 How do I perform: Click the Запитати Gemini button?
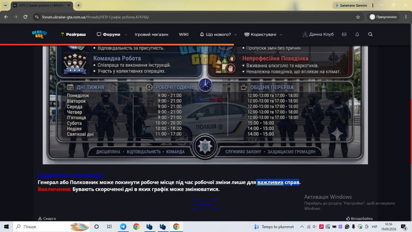(x=351, y=5)
